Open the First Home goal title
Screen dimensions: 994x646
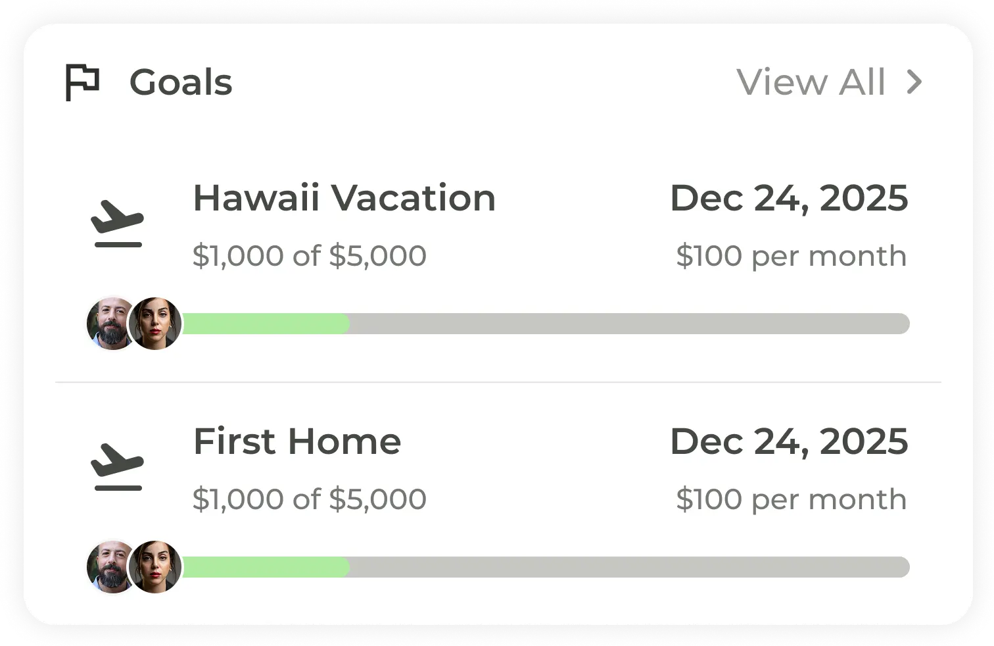point(297,441)
